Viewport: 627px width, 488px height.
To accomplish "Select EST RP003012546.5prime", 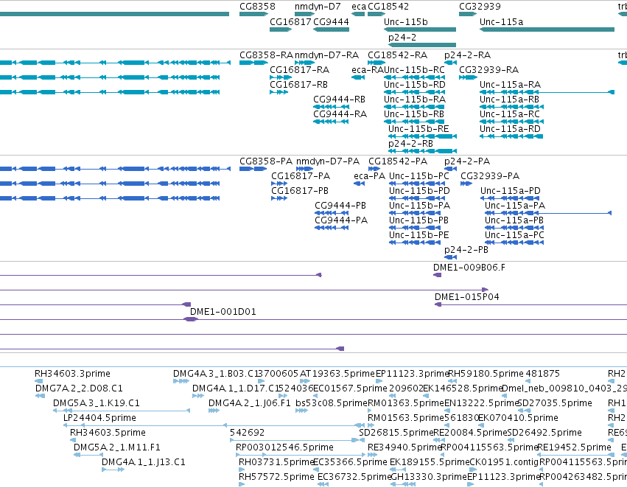I will pos(301,456).
